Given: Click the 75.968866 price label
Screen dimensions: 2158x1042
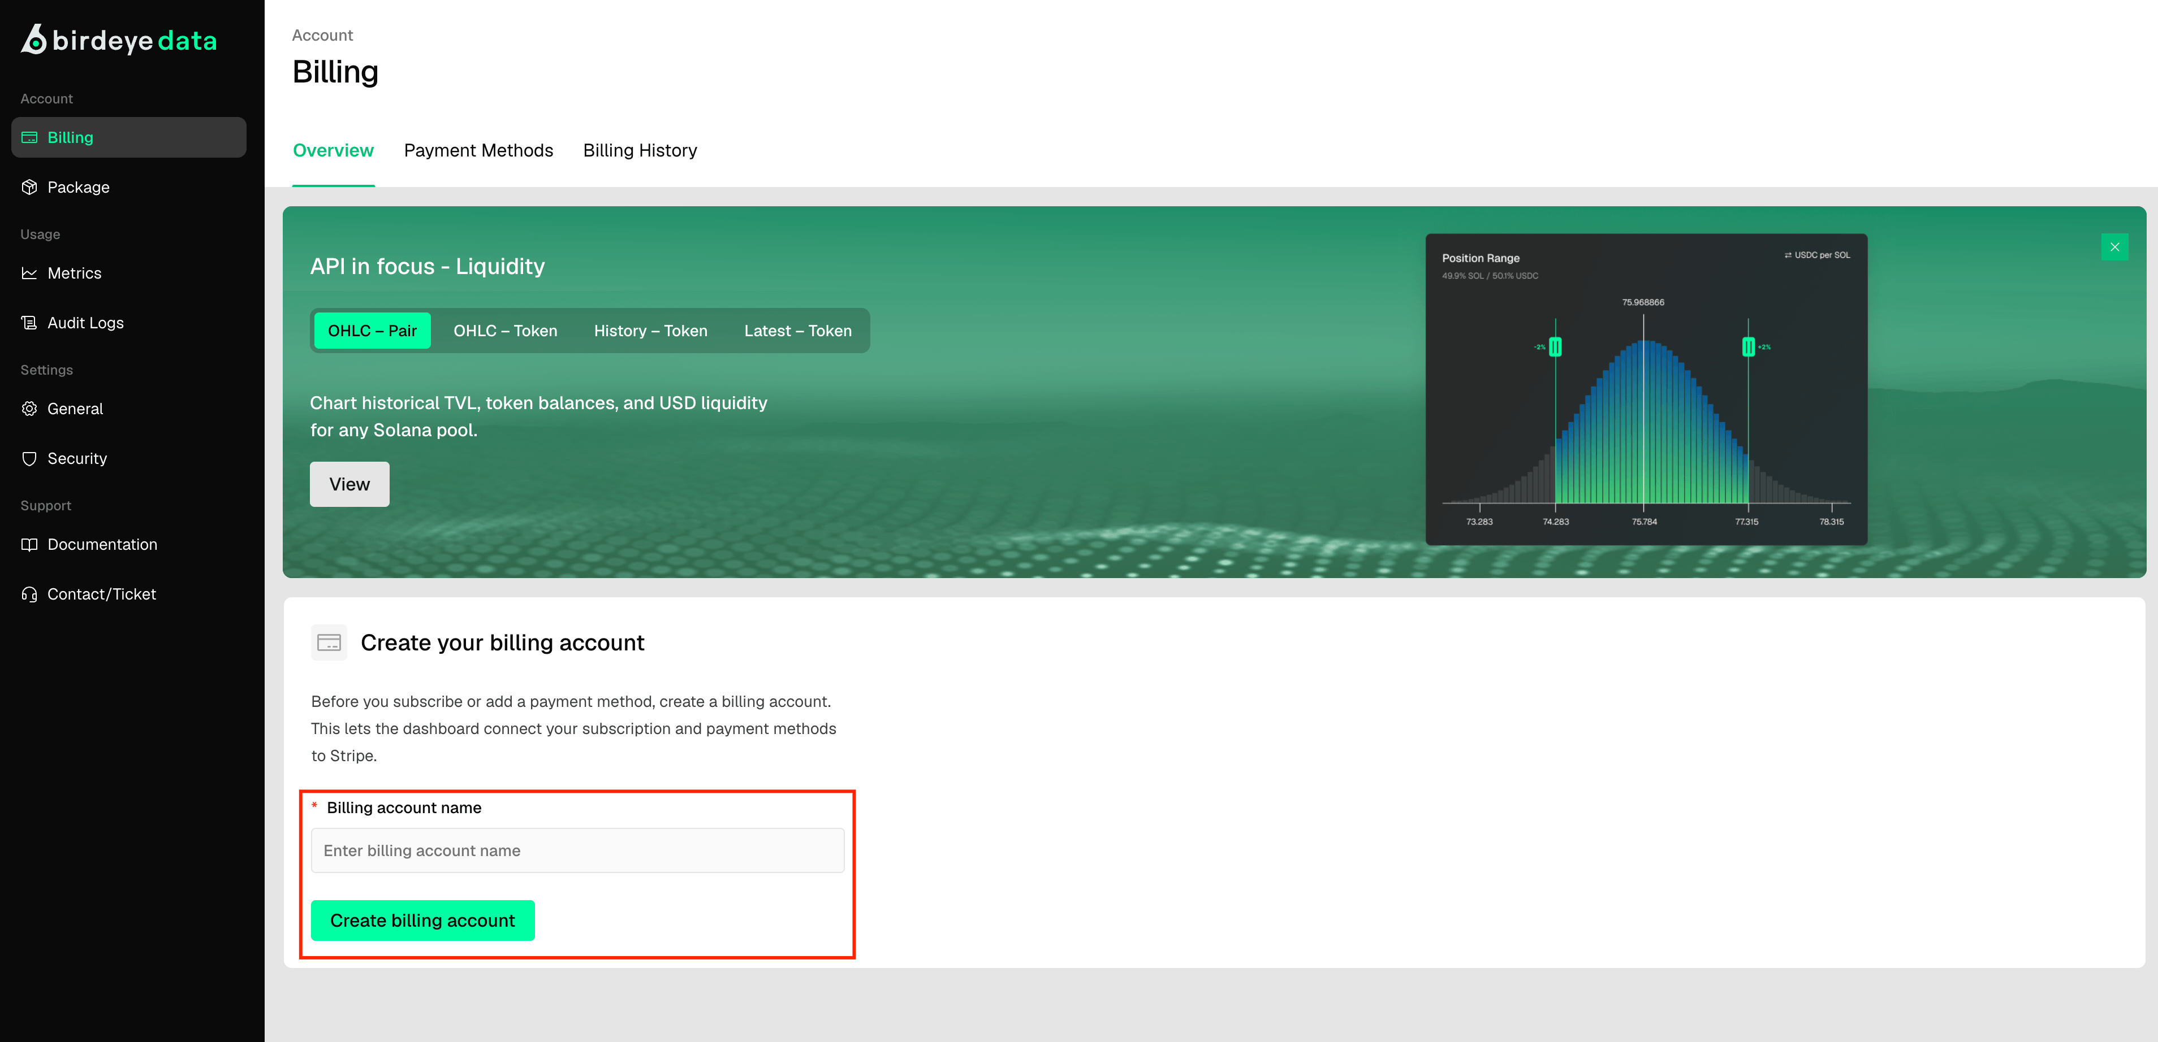Looking at the screenshot, I should click(1643, 302).
